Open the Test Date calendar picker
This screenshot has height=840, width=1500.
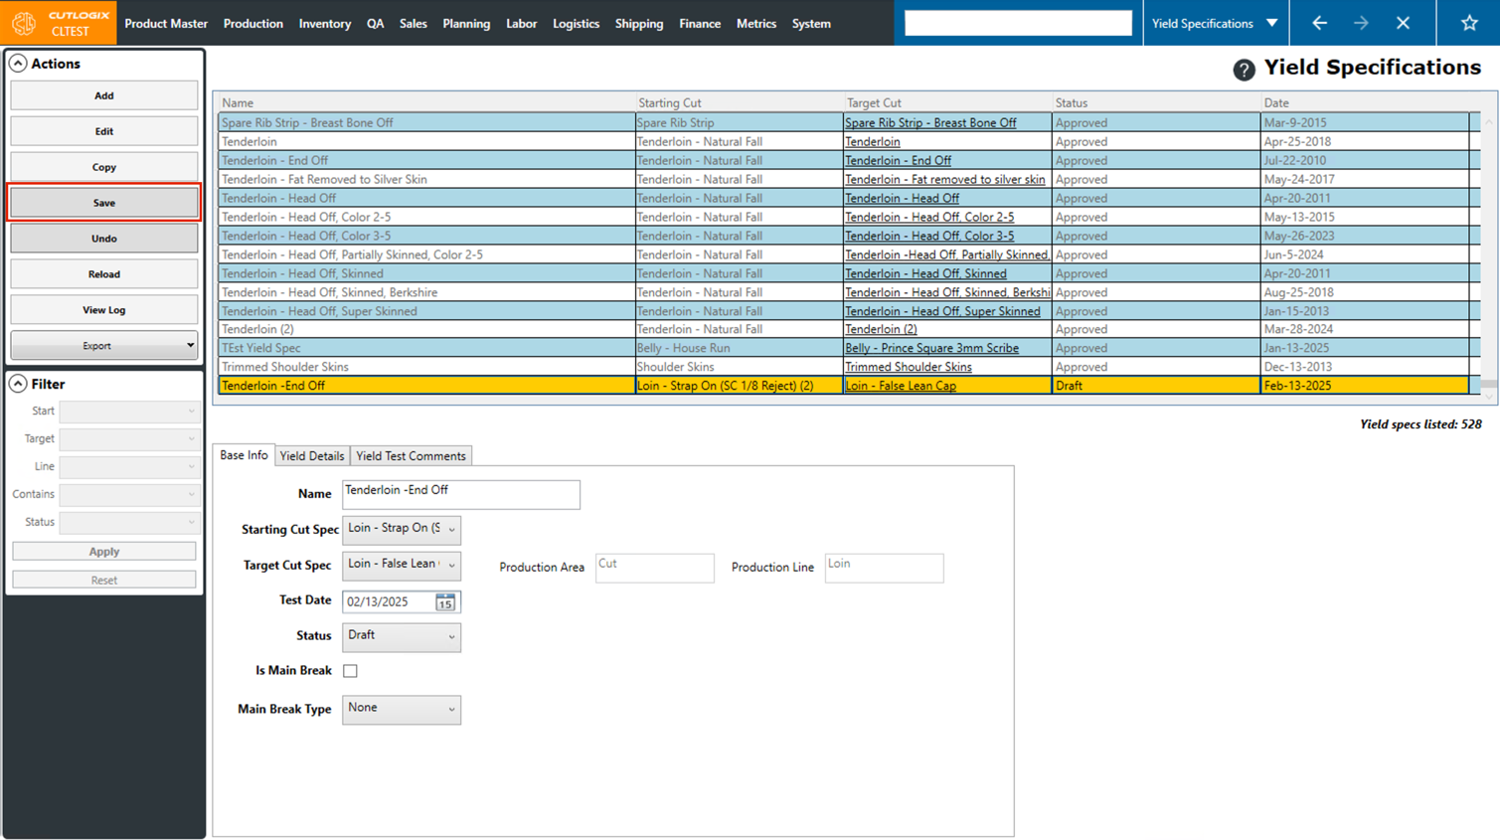(444, 602)
